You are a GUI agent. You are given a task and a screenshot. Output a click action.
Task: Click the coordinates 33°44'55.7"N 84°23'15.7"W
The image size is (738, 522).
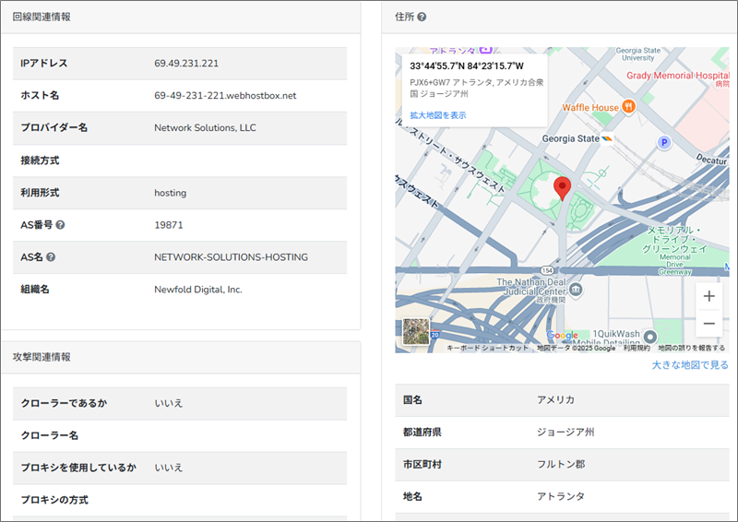[467, 65]
